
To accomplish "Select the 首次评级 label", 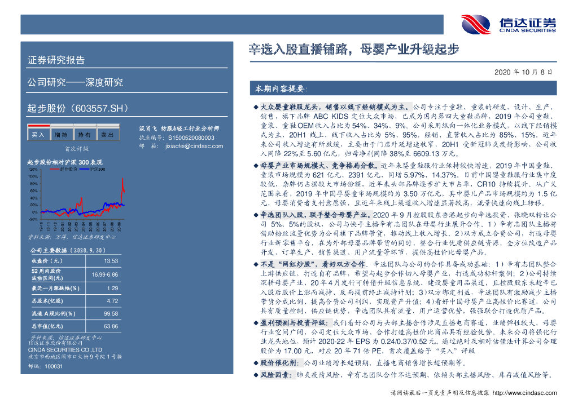I will point(77,149).
